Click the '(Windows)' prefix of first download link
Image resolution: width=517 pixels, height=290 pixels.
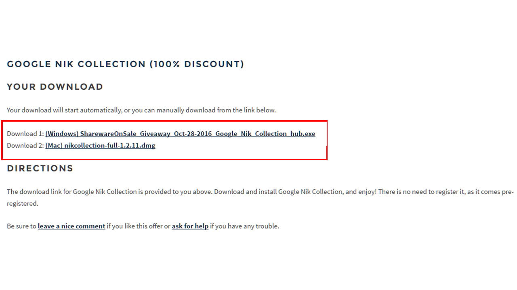coord(62,134)
